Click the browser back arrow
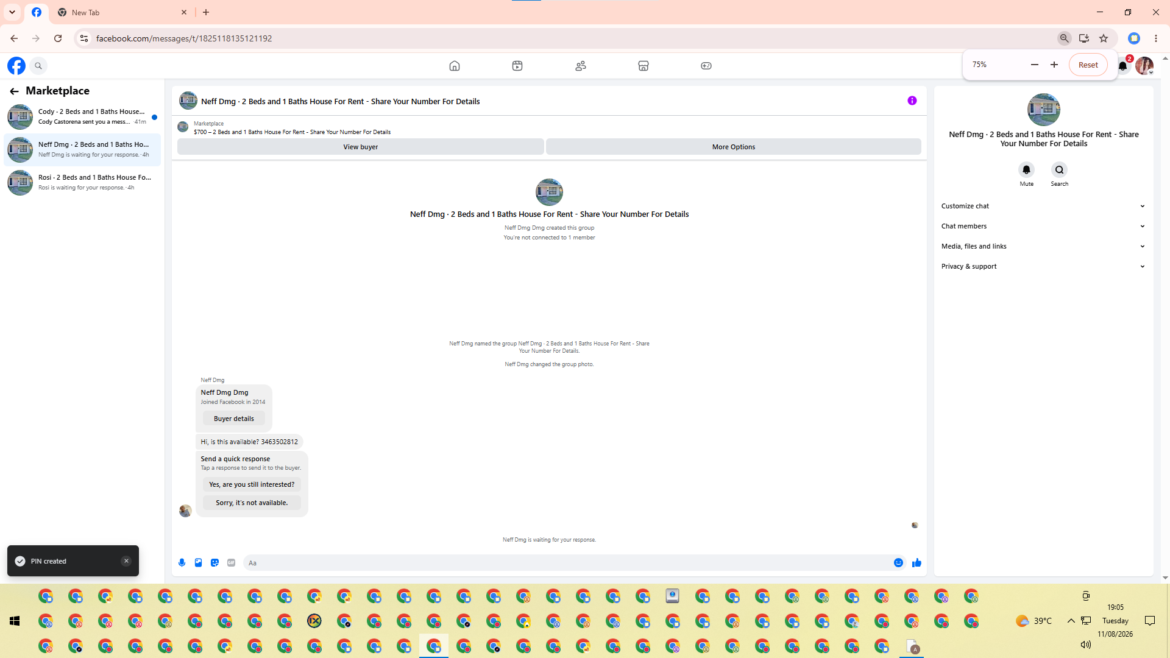Viewport: 1170px width, 658px height. [14, 38]
